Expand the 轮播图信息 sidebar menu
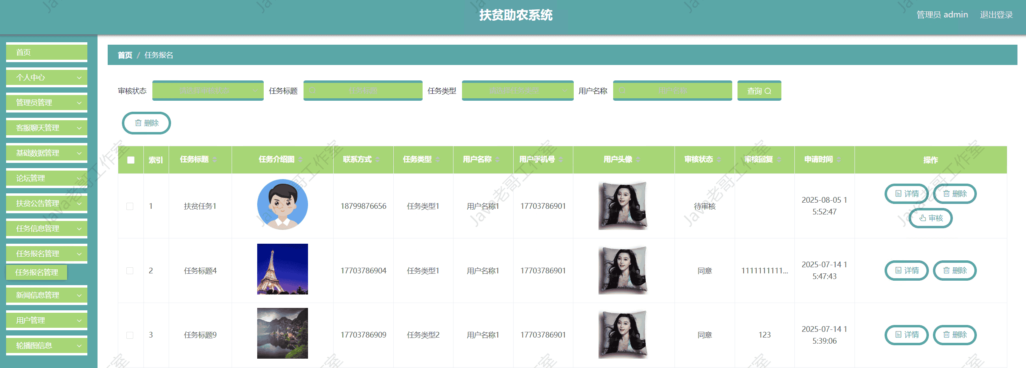The height and width of the screenshot is (368, 1026). point(47,345)
